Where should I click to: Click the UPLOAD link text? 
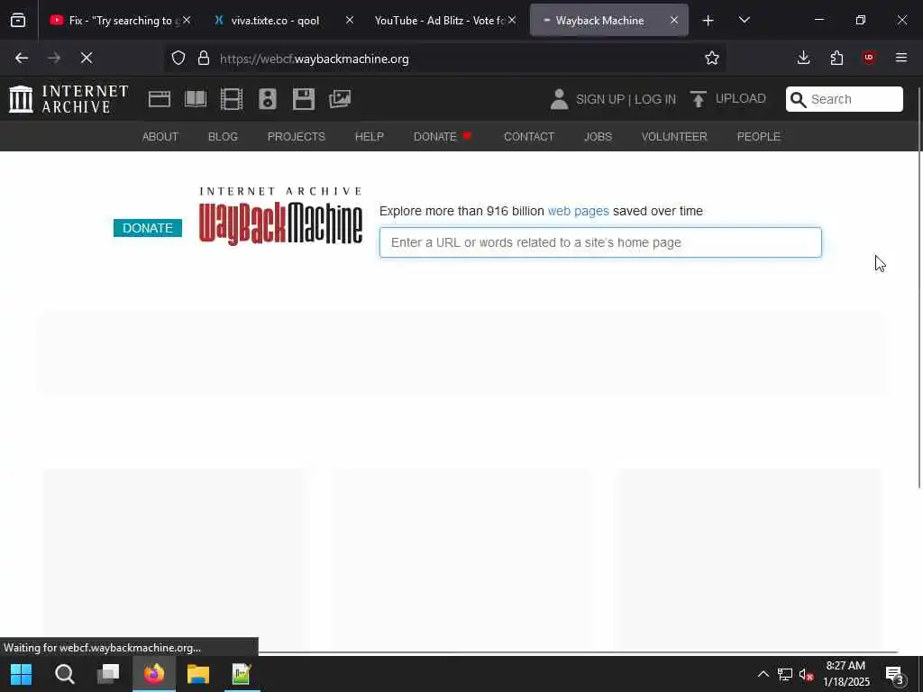point(741,99)
